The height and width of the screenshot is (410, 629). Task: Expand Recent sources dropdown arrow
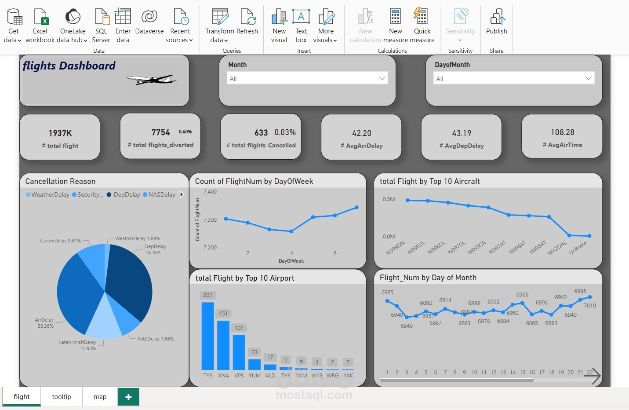[x=191, y=40]
